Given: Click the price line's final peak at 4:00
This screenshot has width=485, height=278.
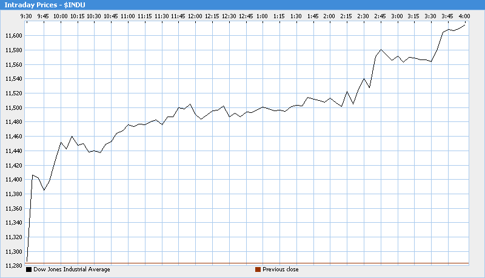Looking at the screenshot, I should pyautogui.click(x=465, y=25).
